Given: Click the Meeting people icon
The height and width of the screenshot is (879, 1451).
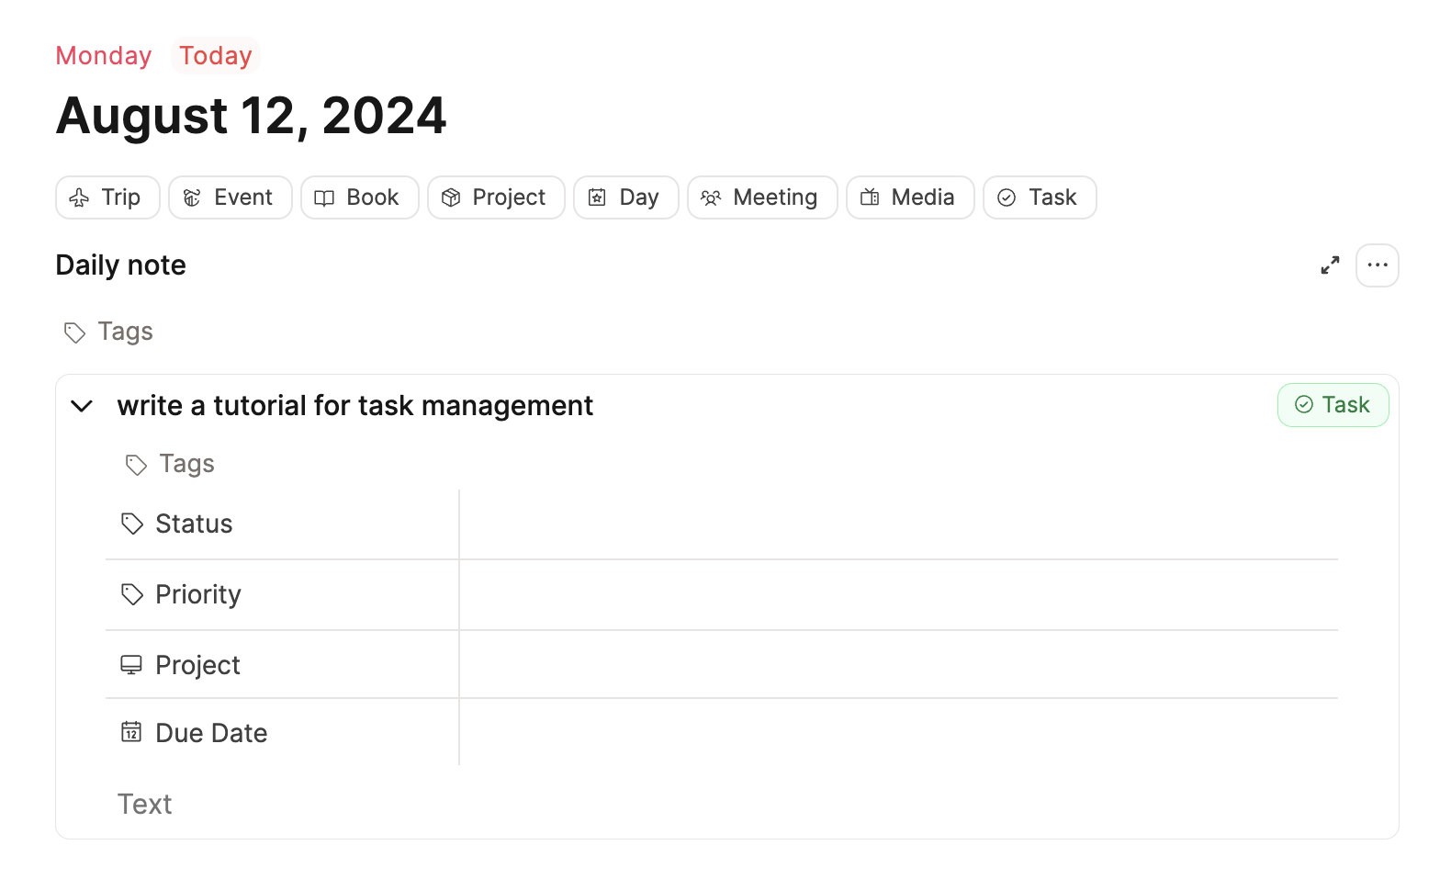Looking at the screenshot, I should [711, 197].
